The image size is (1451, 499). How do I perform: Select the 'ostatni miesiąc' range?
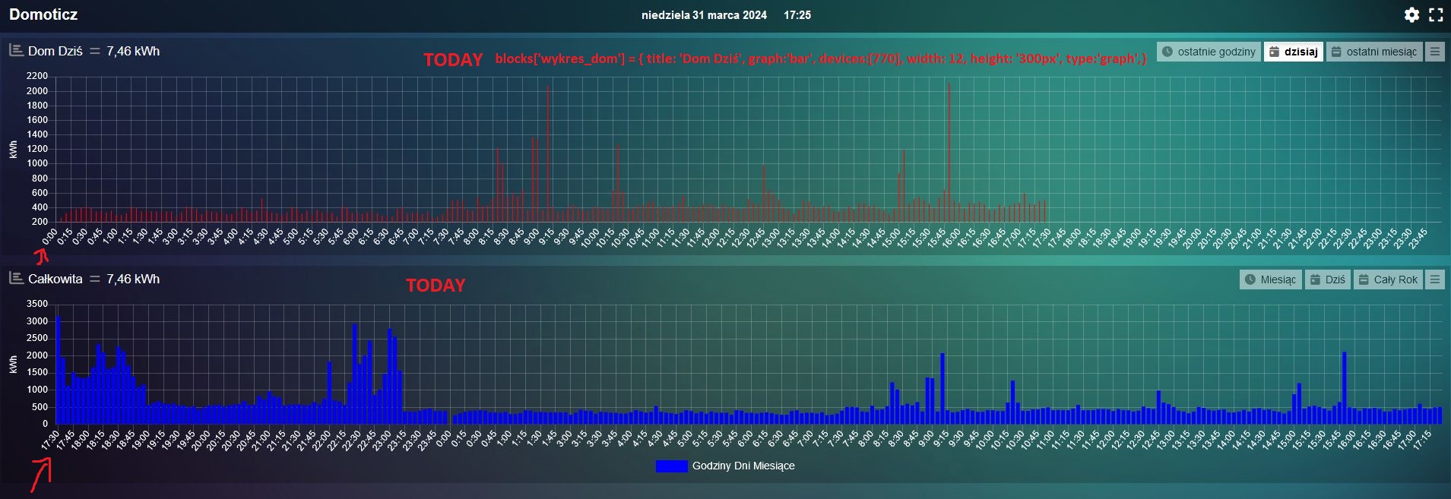1374,52
